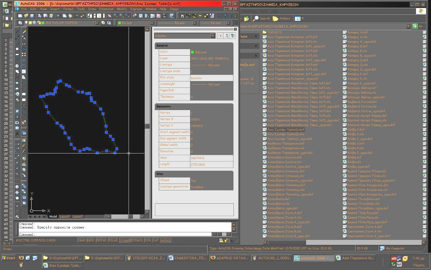Switch to Αγία Παρασκευή Excel taskbar button
Image resolution: width=431 pixels, height=270 pixels.
coord(355,258)
